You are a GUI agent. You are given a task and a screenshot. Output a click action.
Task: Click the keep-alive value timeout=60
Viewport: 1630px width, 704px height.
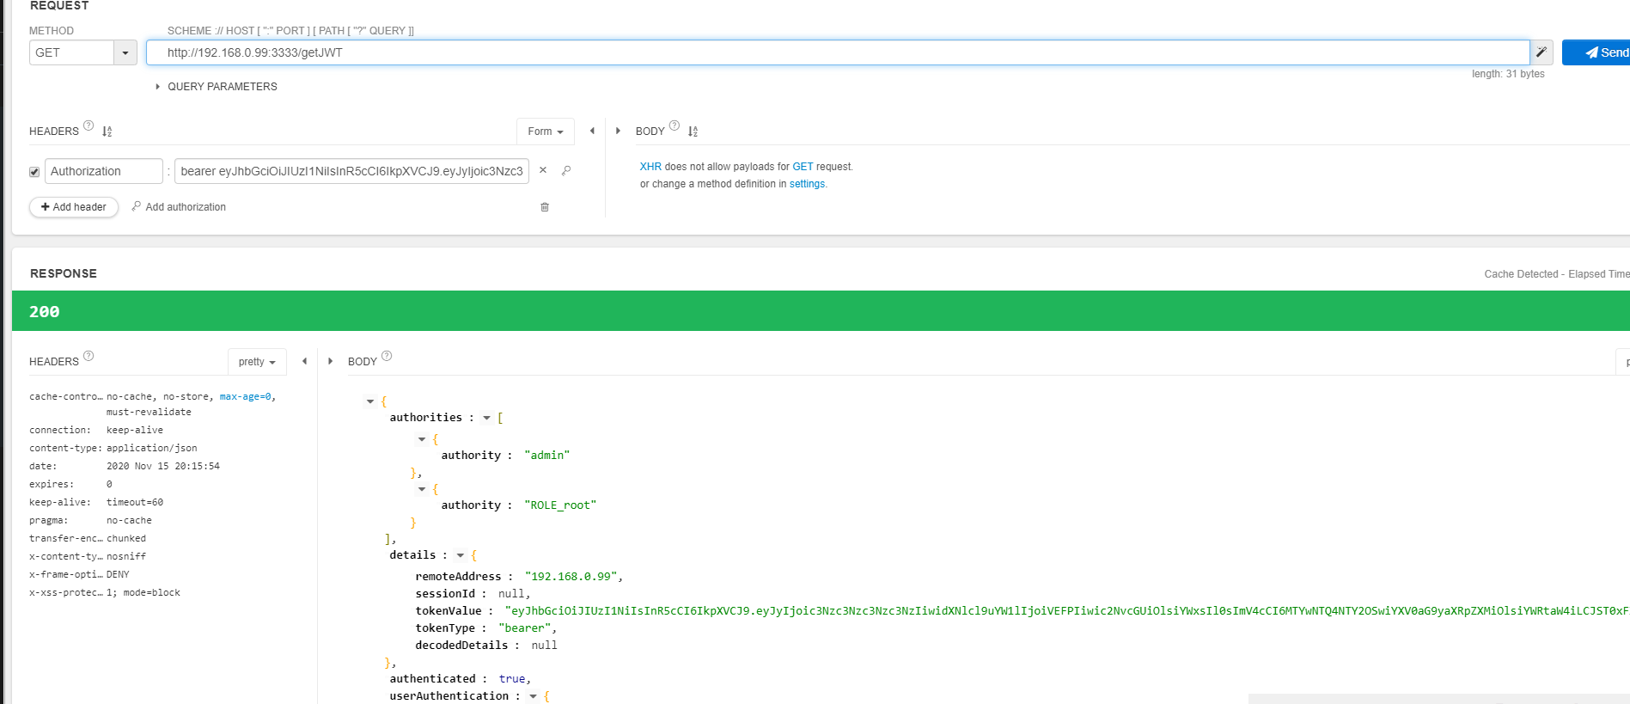point(135,502)
